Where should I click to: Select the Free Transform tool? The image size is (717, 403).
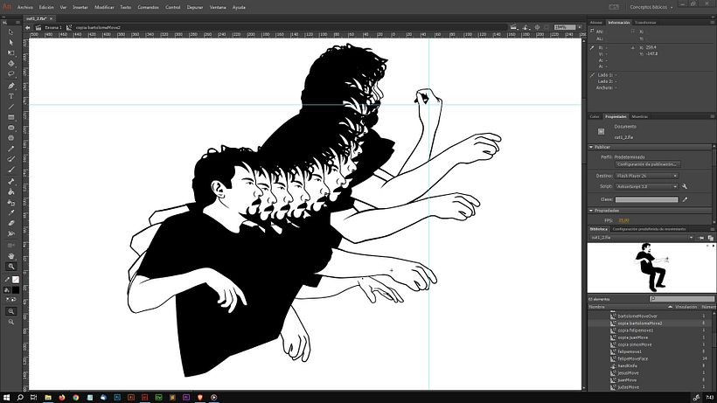coord(11,53)
